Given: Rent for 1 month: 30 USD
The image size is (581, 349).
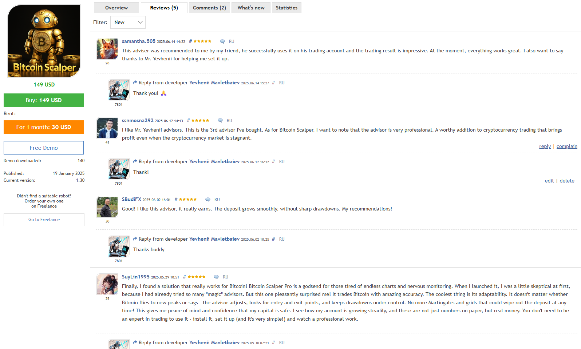Looking at the screenshot, I should (44, 127).
